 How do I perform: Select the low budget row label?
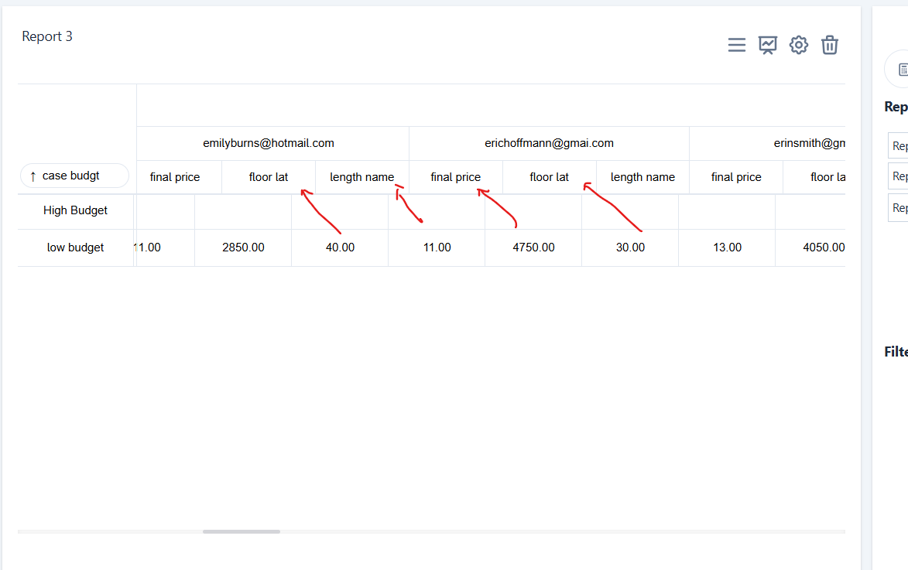tap(75, 247)
